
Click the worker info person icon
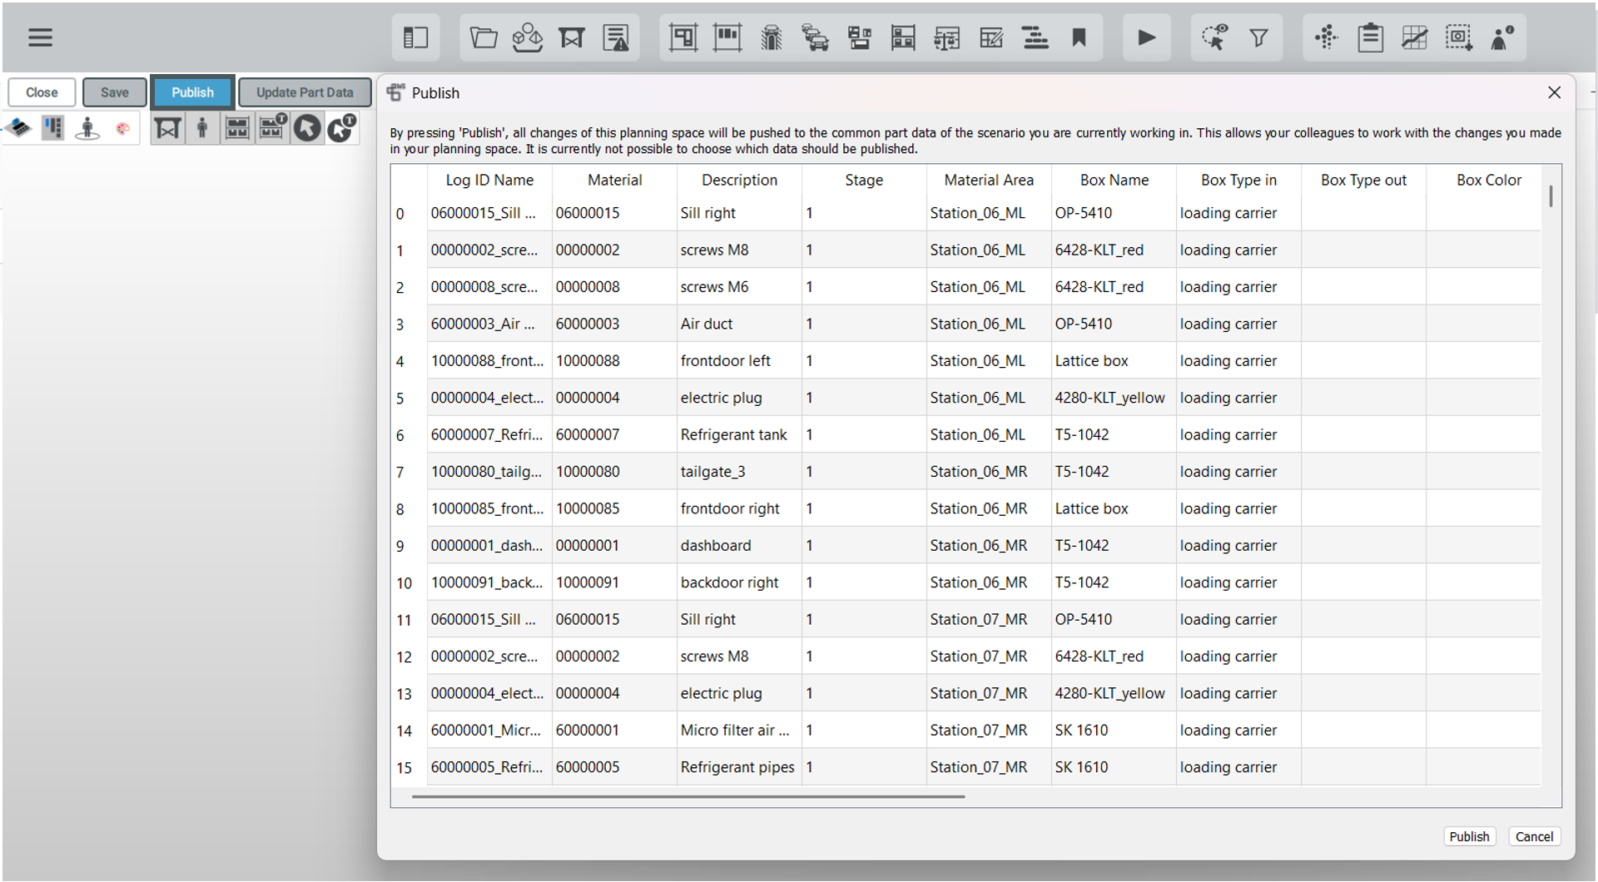coord(1502,37)
